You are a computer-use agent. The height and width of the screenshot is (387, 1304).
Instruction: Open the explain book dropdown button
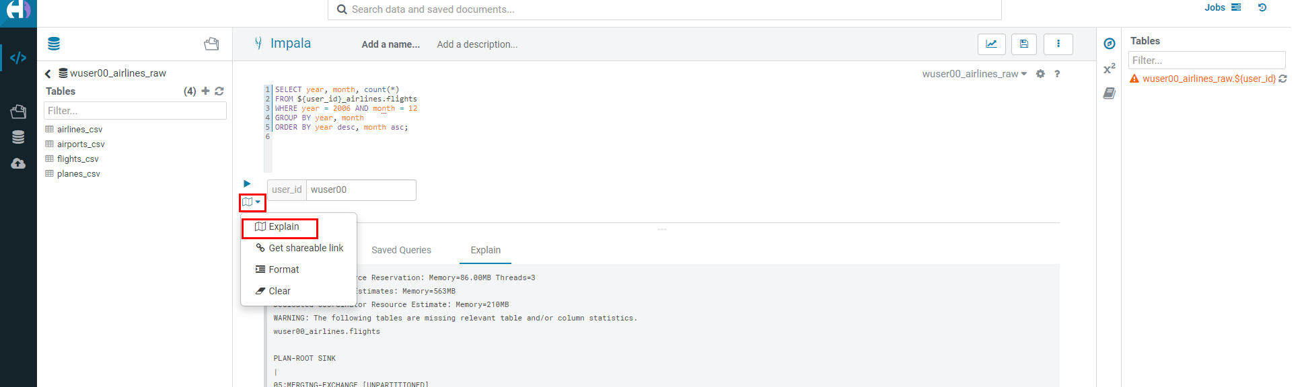[x=252, y=202]
